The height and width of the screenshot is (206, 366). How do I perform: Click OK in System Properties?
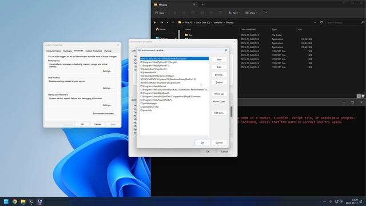(x=82, y=124)
